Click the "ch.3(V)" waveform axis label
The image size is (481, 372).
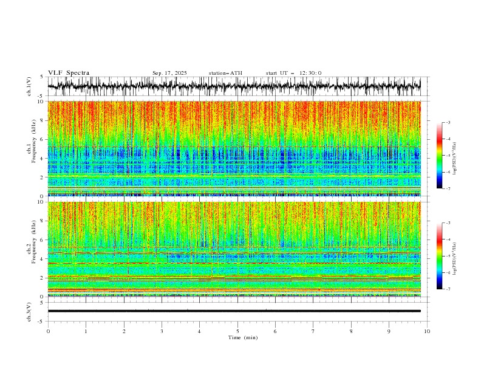29,312
